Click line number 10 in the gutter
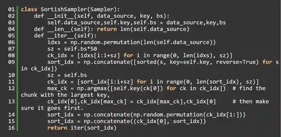Screen dimensions: 281x137 click(x=11, y=75)
